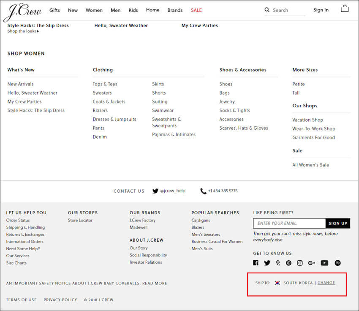Click the search magnifier icon

point(267,10)
